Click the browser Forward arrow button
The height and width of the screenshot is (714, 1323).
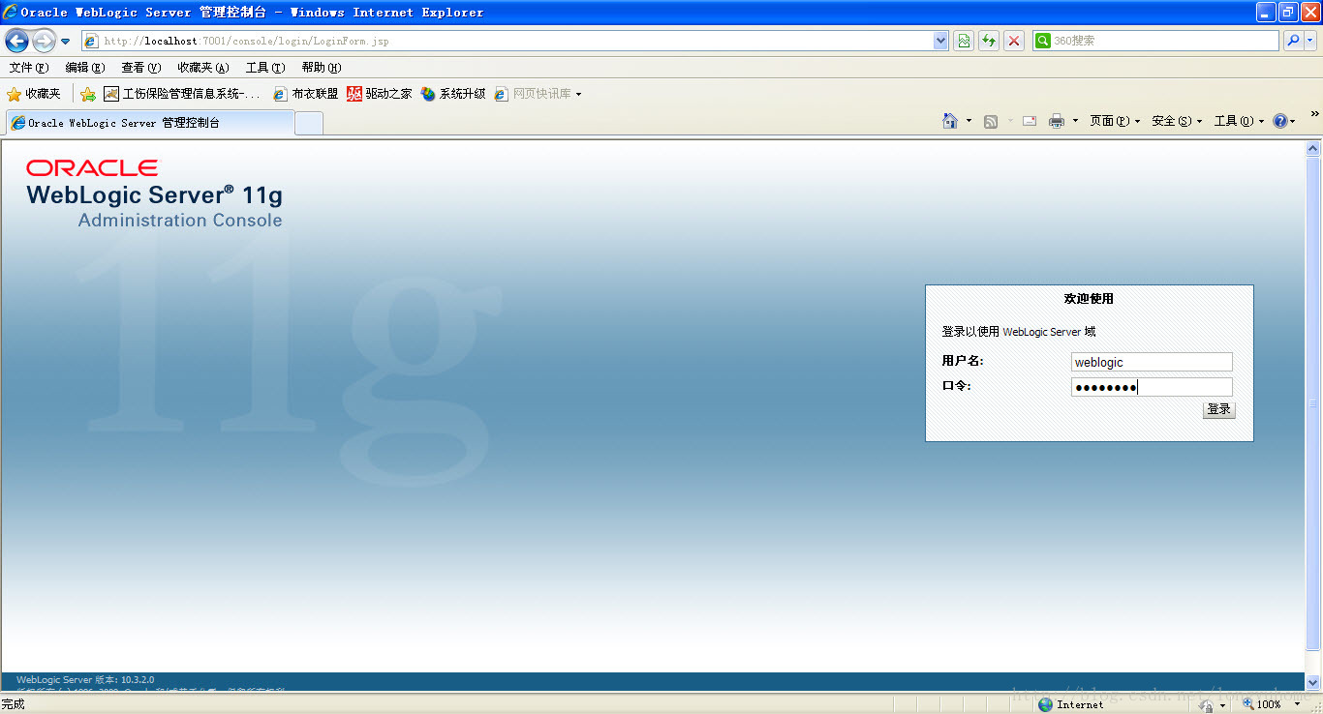(x=44, y=41)
